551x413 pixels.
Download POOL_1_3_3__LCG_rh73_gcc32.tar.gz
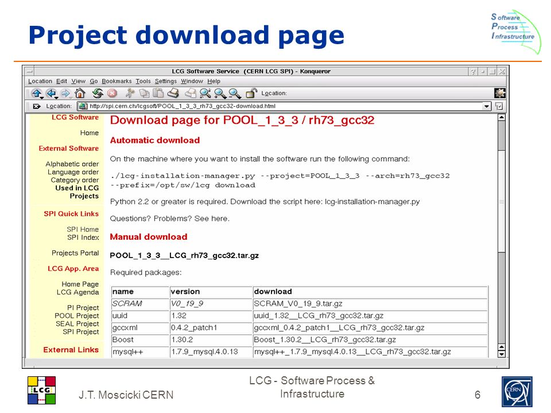[184, 256]
